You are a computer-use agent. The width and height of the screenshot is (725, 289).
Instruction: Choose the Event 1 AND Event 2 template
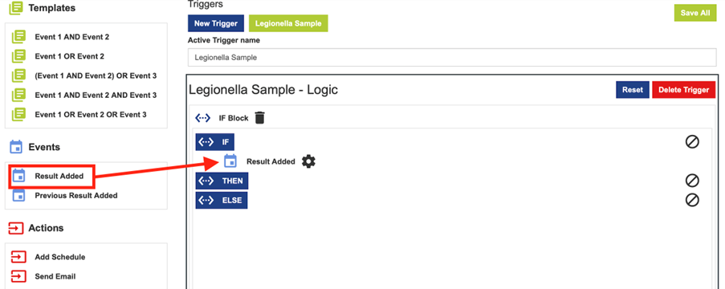[x=71, y=37]
